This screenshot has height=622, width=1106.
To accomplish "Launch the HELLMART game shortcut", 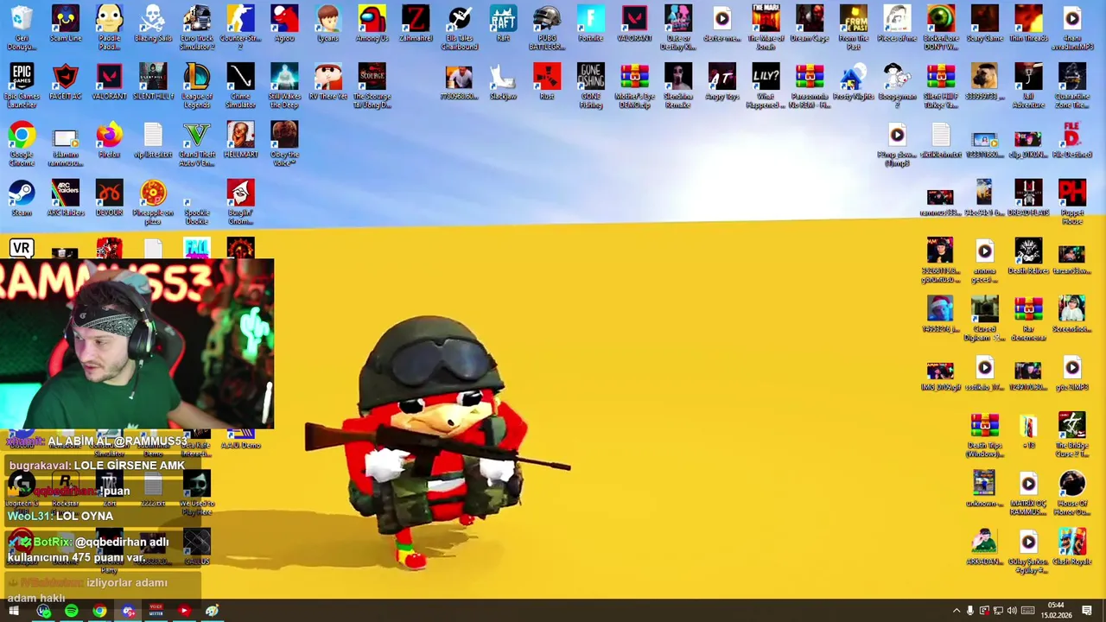I will coord(240,140).
